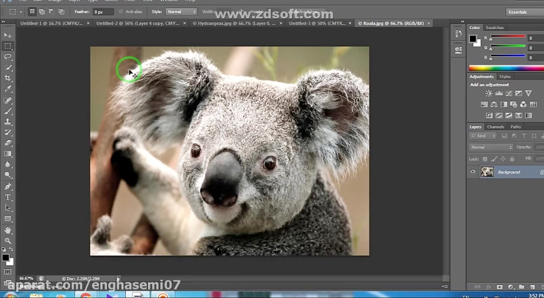
Task: Select the Dodge tool
Action: [8, 175]
